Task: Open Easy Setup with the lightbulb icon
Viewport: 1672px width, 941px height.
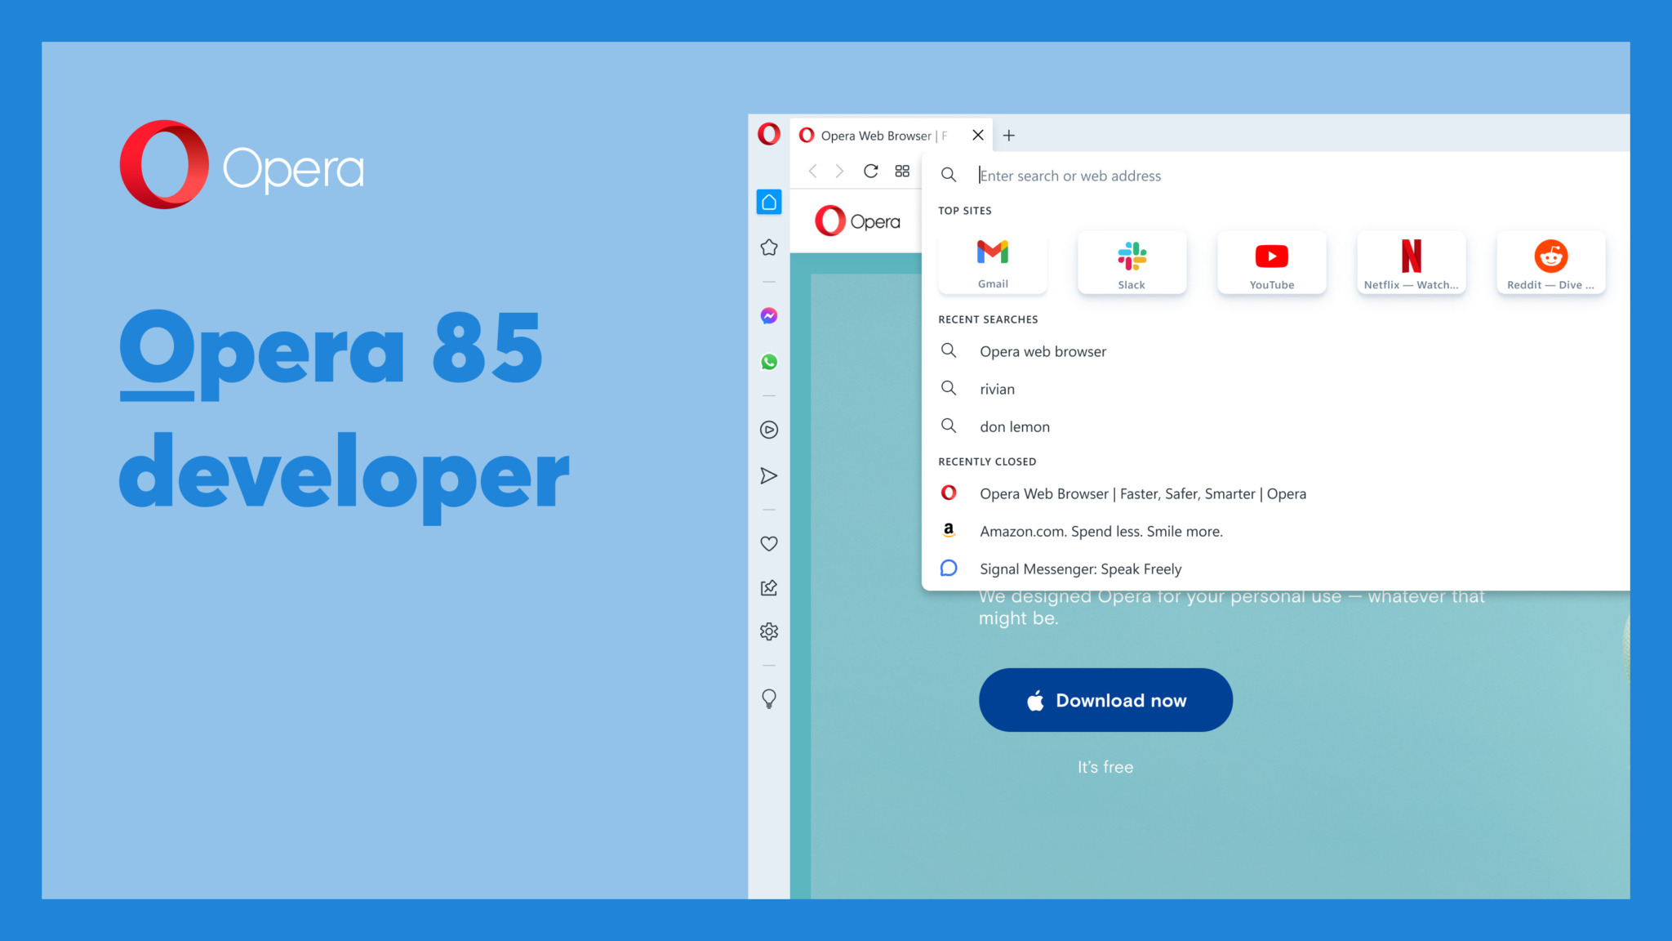Action: click(x=768, y=699)
